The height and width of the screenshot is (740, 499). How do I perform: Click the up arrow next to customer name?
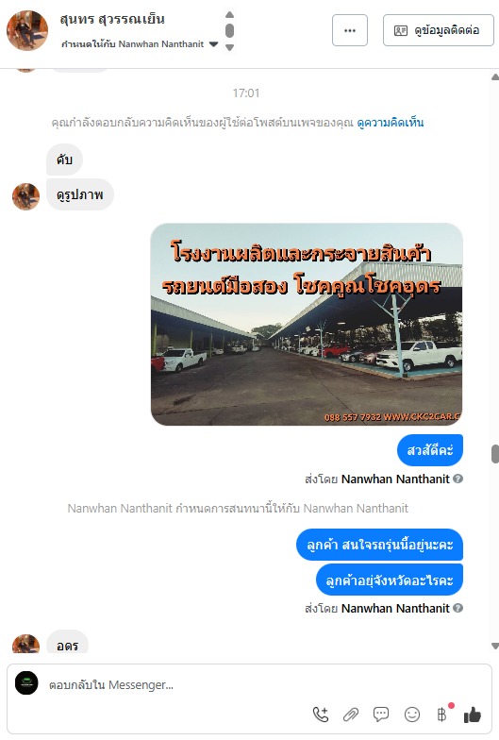tap(230, 15)
